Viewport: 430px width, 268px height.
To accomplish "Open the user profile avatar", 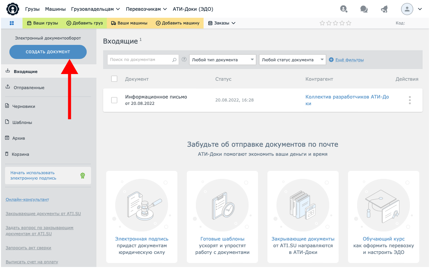I will point(407,9).
